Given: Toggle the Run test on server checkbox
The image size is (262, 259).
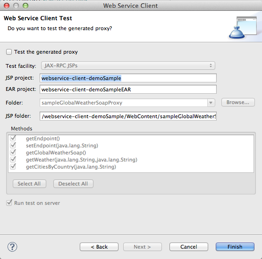Looking at the screenshot, I should tap(9, 203).
